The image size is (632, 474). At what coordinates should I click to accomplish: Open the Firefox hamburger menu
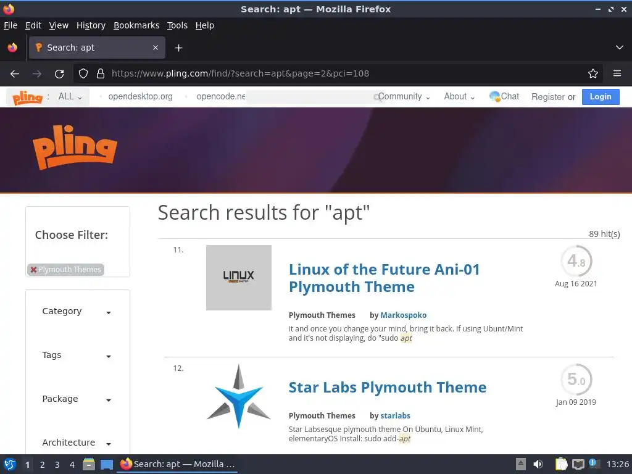(x=617, y=74)
